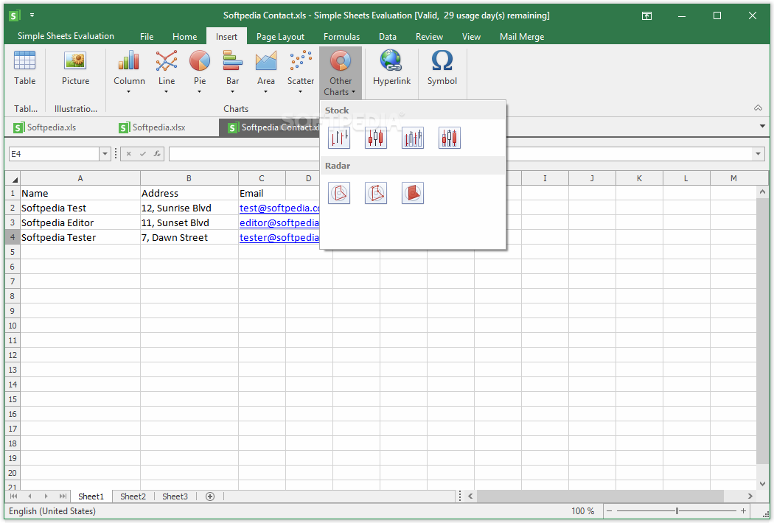Zoom in with the plus button
The image size is (774, 523).
tap(743, 511)
